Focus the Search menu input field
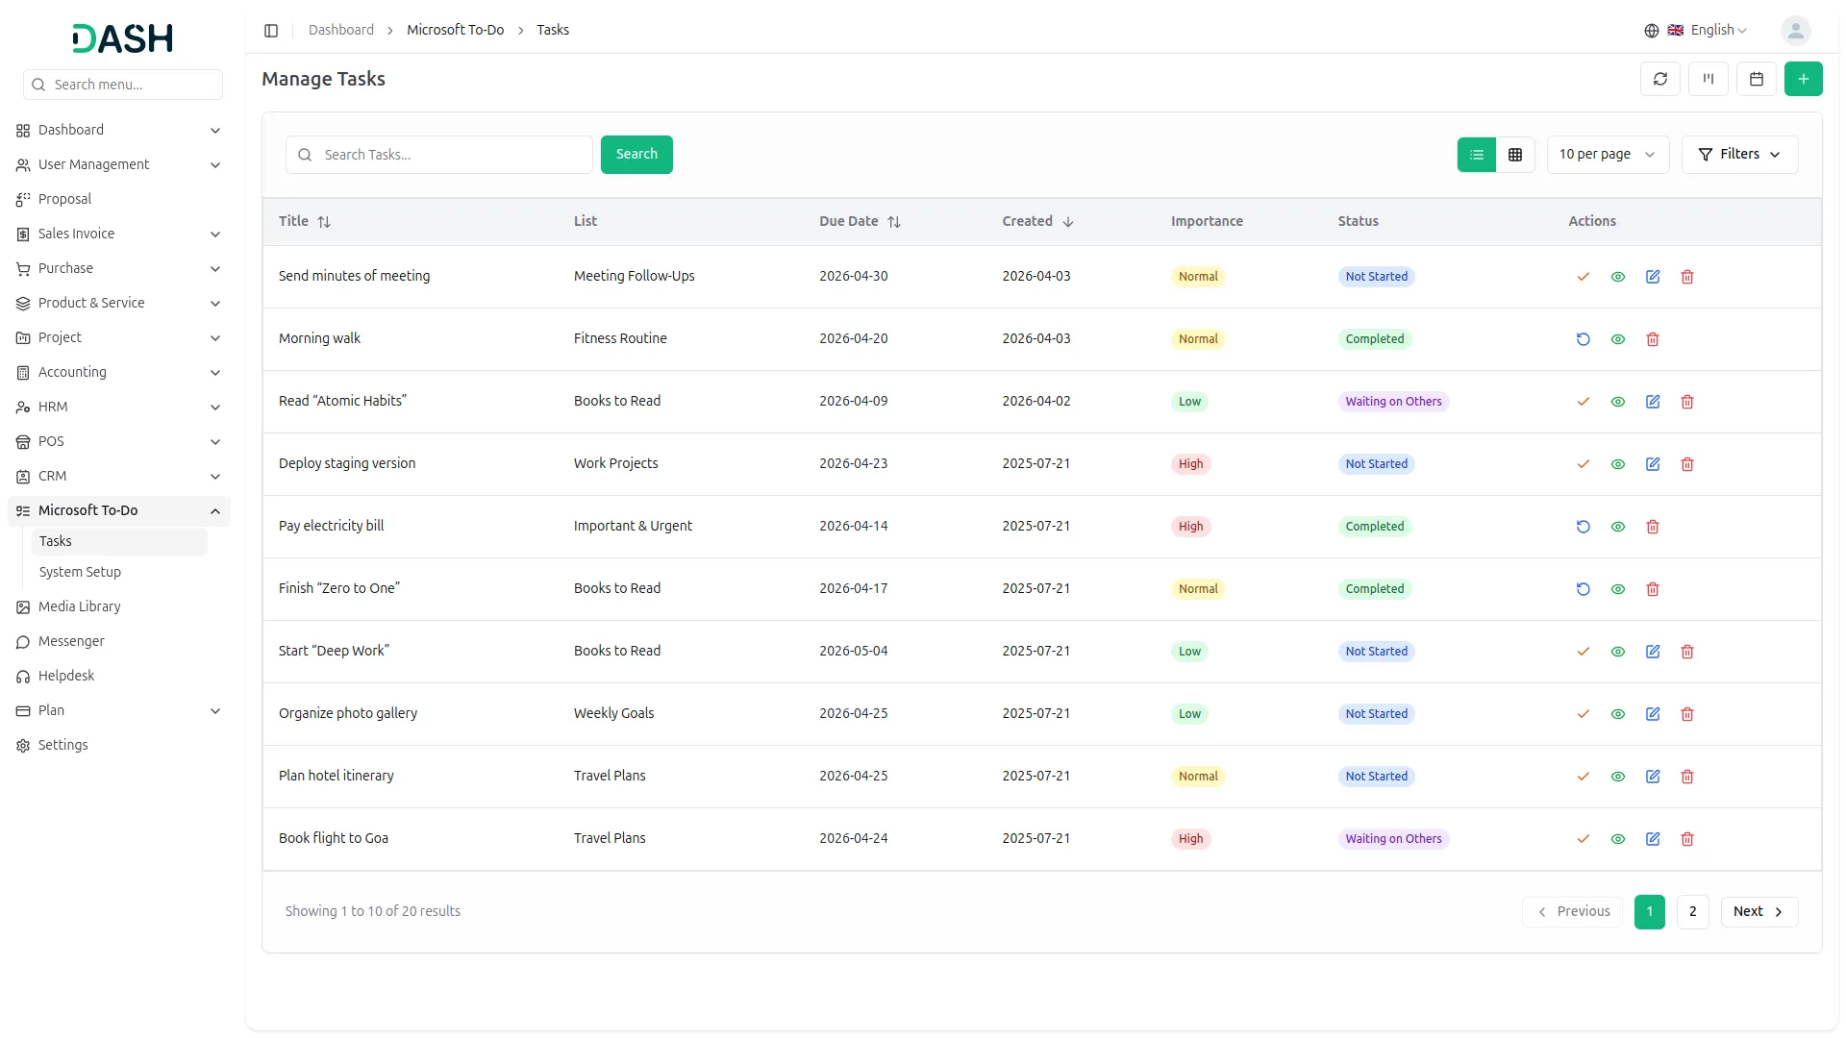Viewport: 1846px width, 1038px height. tap(123, 85)
